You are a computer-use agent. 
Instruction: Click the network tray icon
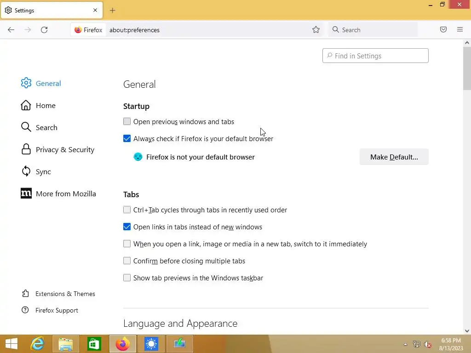[x=417, y=344]
